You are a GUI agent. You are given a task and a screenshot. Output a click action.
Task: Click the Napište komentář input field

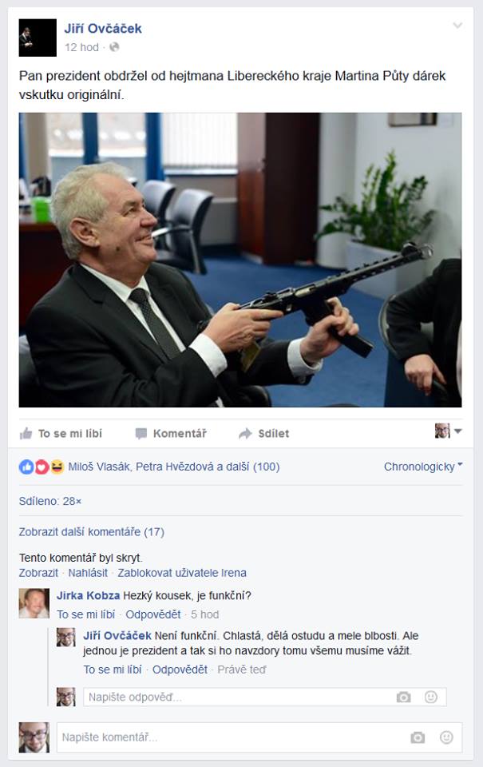tap(259, 737)
